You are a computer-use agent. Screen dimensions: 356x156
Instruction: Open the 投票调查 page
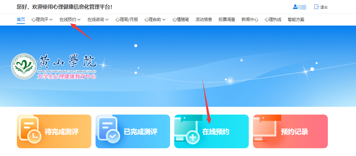coord(227,20)
